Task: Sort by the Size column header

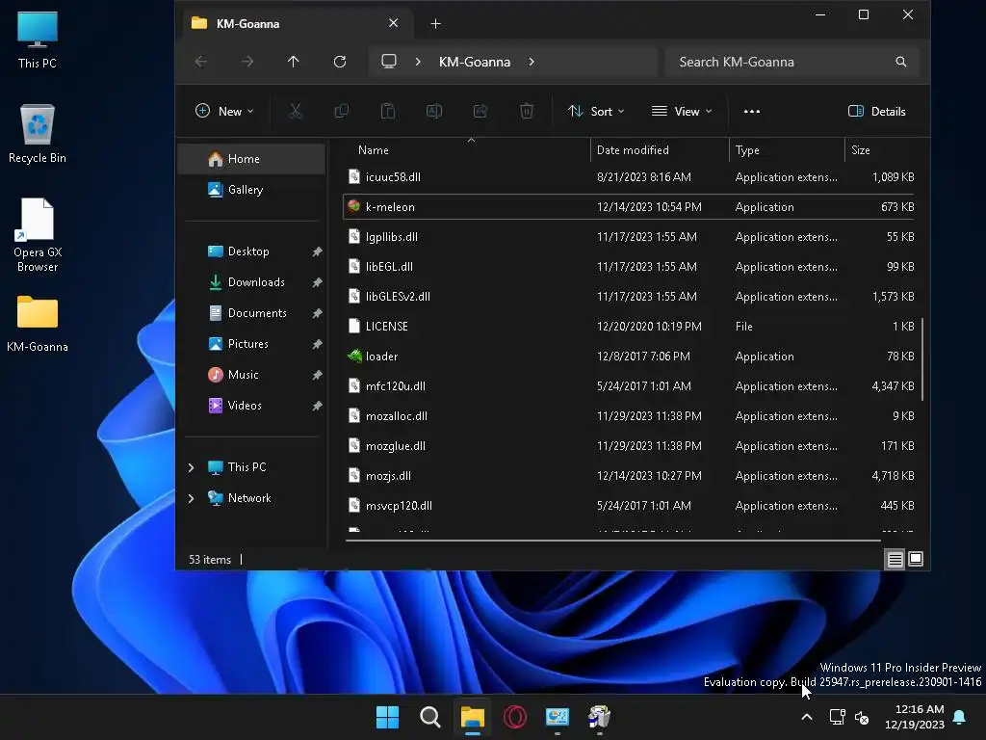Action: click(x=880, y=149)
